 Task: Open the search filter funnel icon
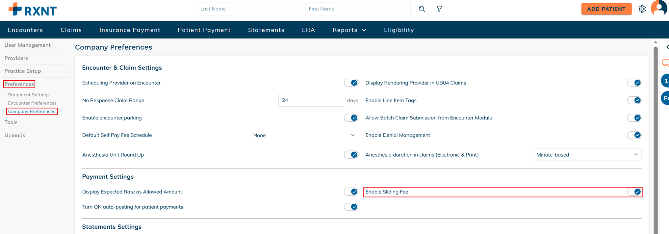point(439,9)
